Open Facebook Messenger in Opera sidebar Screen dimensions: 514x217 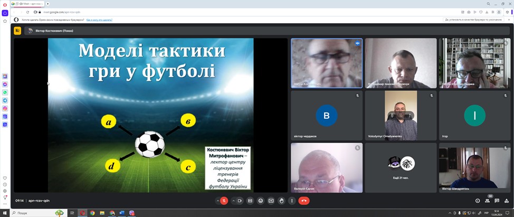[x=5, y=84]
